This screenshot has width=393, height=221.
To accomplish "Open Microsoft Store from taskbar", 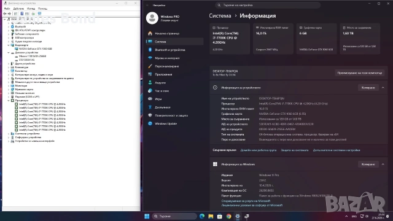I will click(x=220, y=216).
